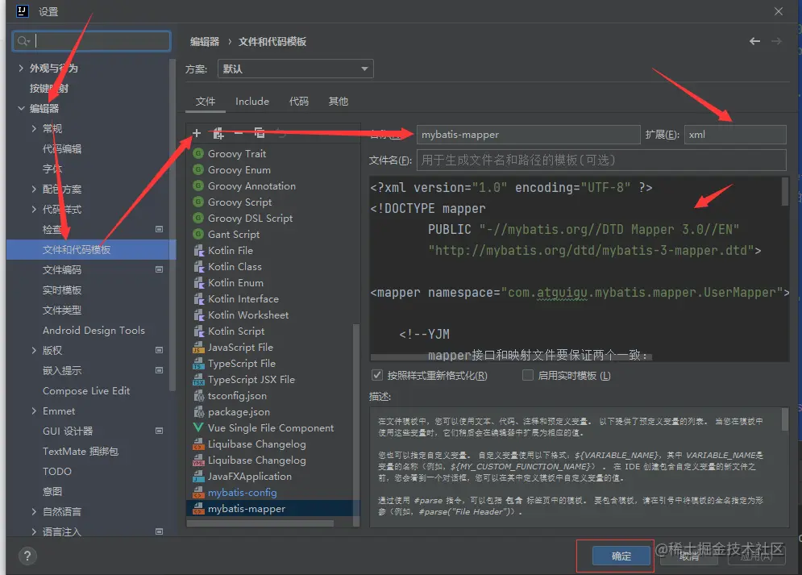
Task: Open the help question mark button
Action: coord(27,556)
